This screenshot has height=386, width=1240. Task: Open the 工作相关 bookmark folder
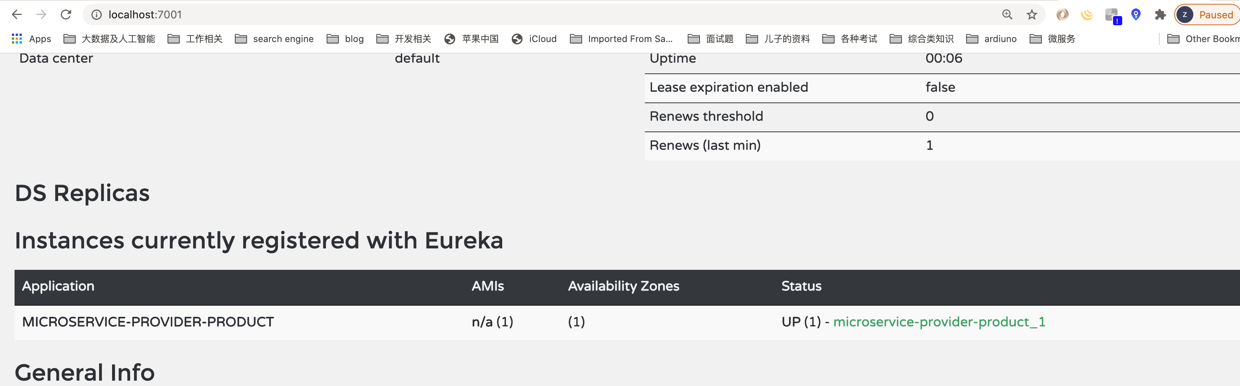coord(195,39)
